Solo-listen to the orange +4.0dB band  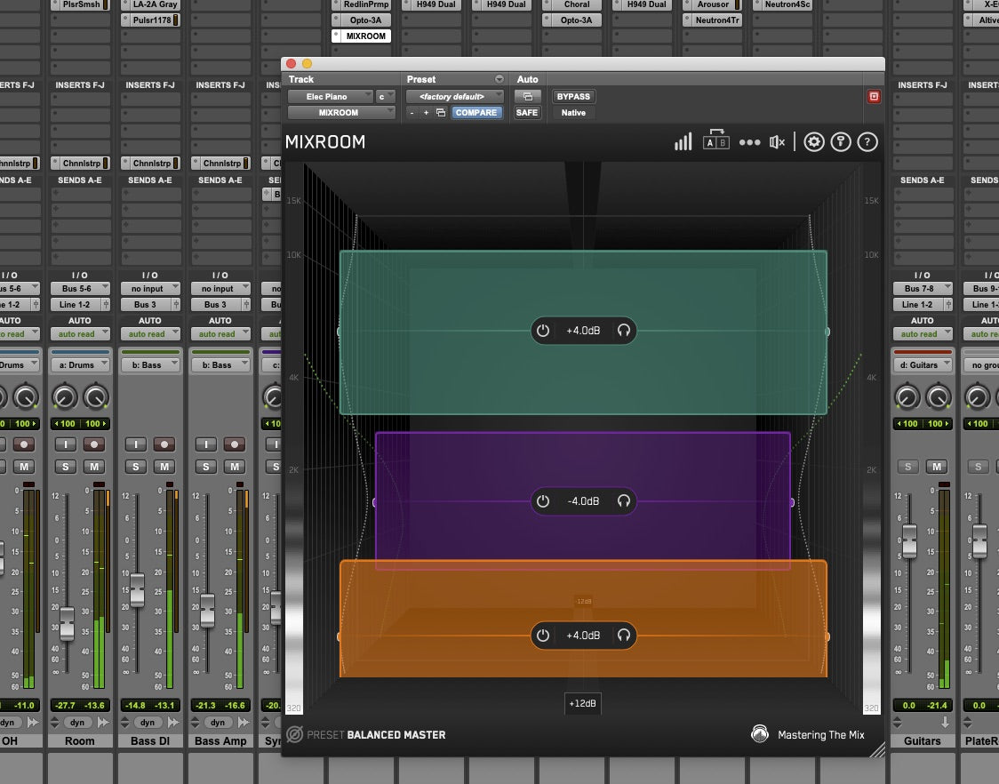point(624,636)
